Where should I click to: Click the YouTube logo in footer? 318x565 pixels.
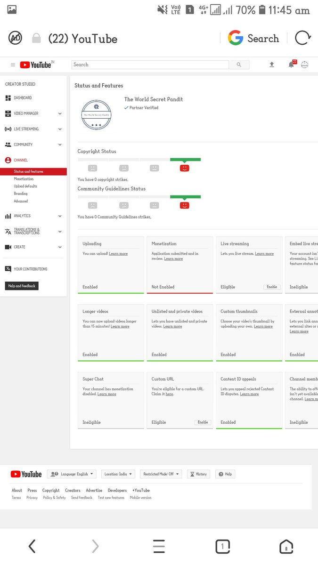pos(26,474)
